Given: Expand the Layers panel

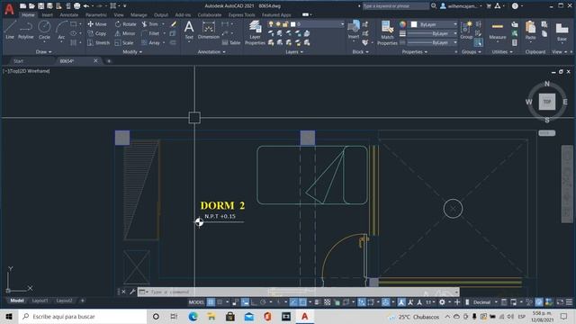Looking at the screenshot, I should point(294,52).
